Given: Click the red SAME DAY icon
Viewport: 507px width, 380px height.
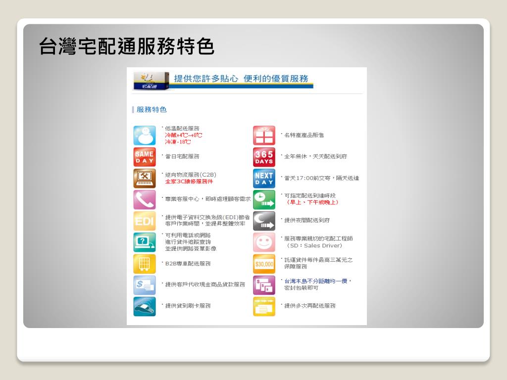Looking at the screenshot, I should pos(145,157).
